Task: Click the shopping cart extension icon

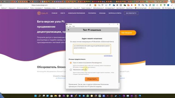Action: (x=139, y=5)
